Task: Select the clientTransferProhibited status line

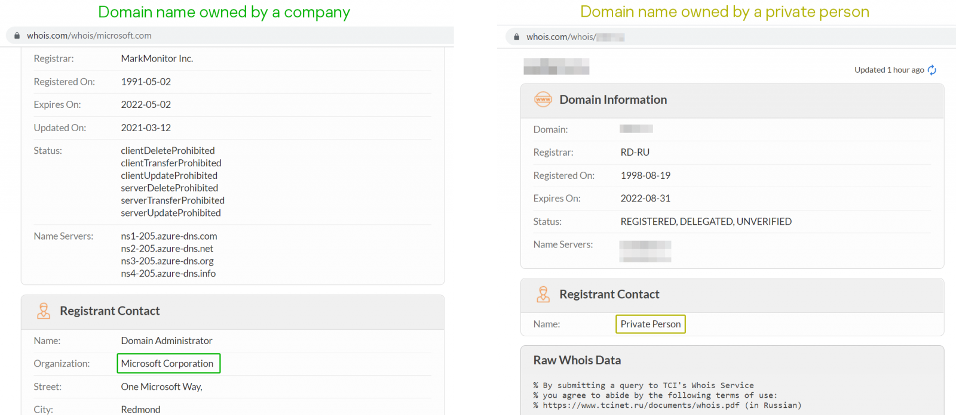Action: (171, 163)
